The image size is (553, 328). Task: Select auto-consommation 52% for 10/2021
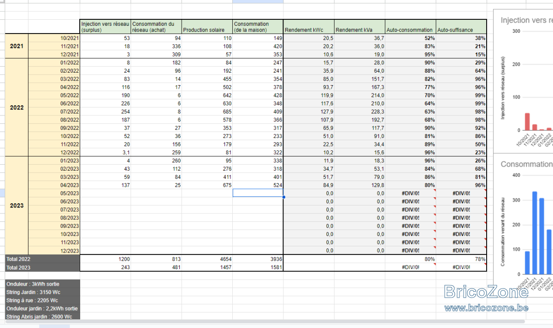tap(411, 38)
